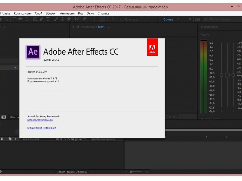Open the Информация panel tab
242x181 pixels.
coord(209,27)
